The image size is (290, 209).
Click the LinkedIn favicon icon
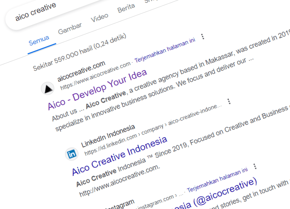click(72, 154)
